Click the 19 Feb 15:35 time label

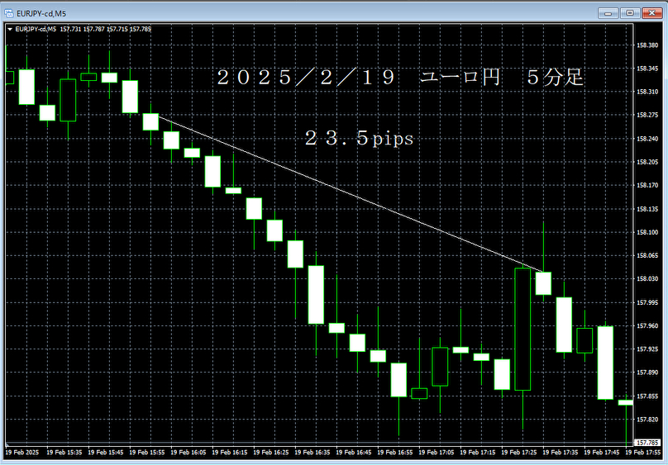click(65, 453)
